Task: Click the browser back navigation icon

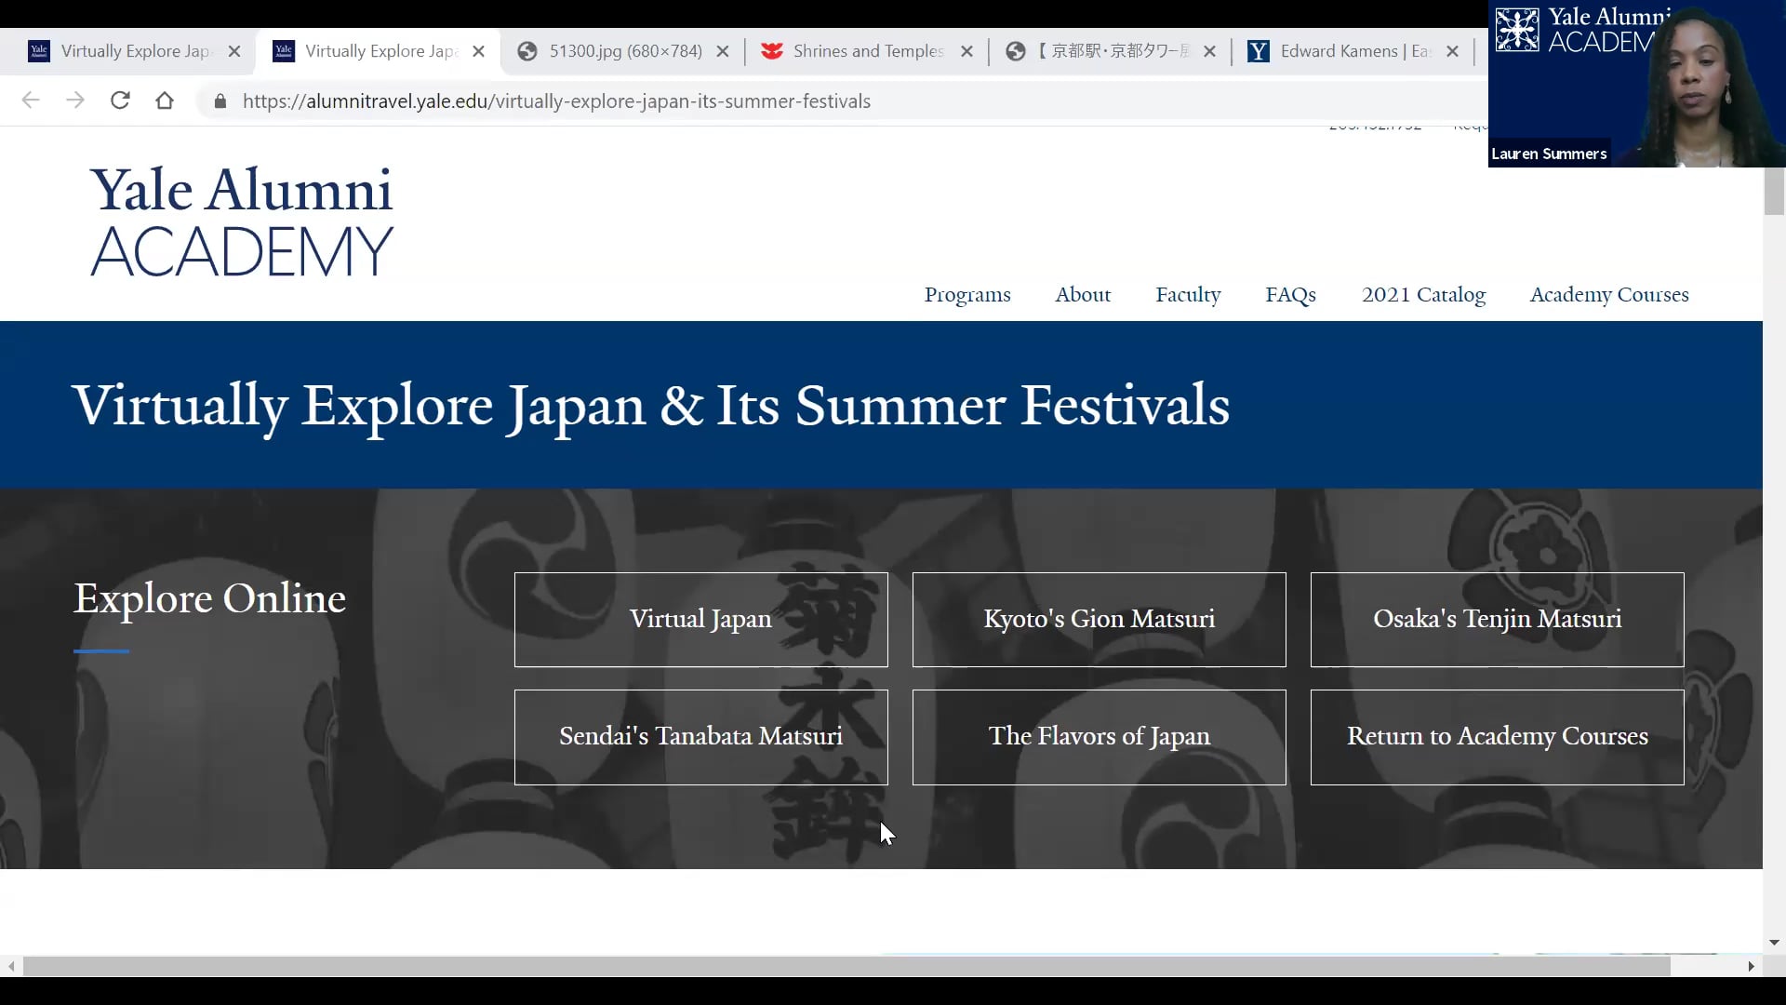Action: [32, 100]
